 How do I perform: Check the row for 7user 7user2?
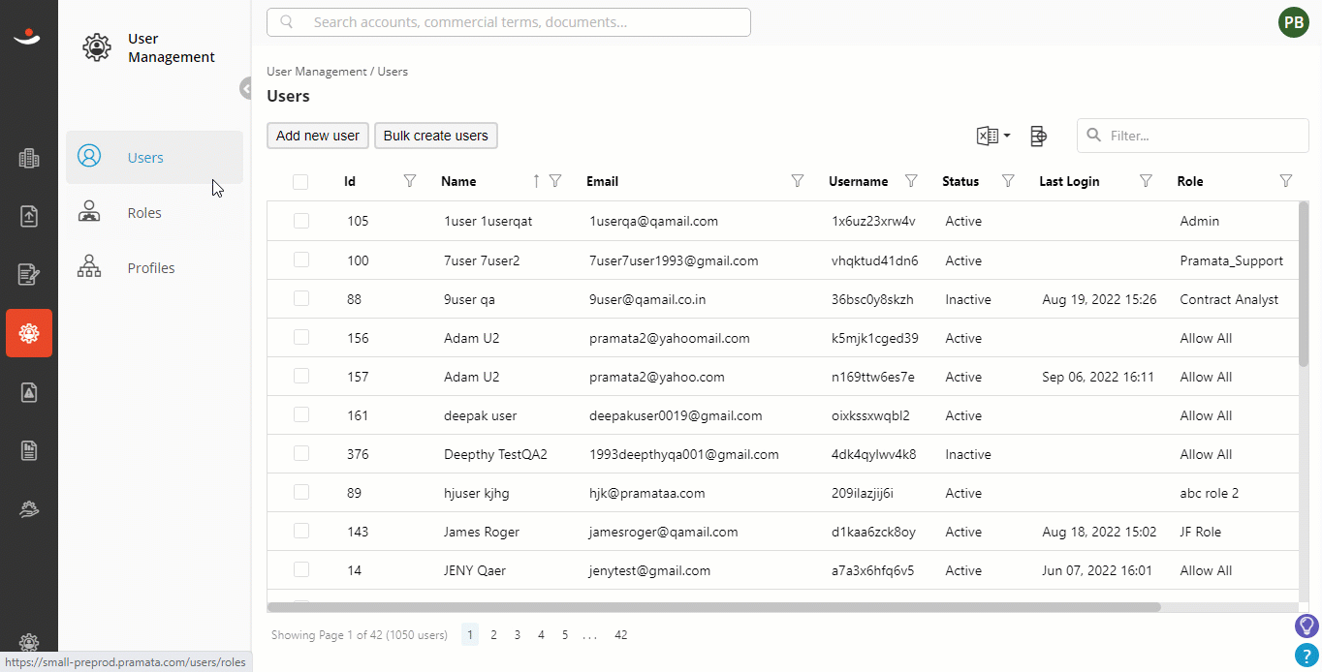pyautogui.click(x=301, y=260)
